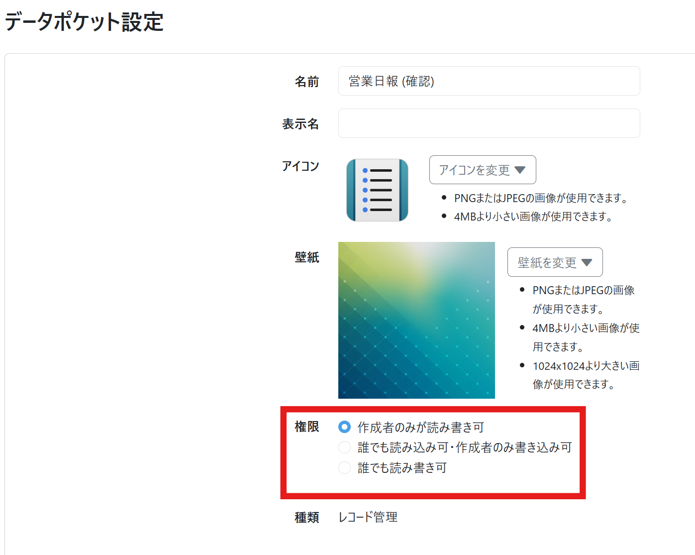Select 作成者のみが読み書き可 permission
This screenshot has height=555, width=695.
344,427
